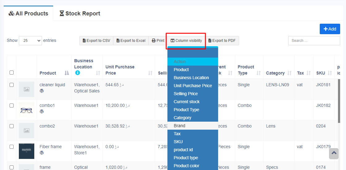
Task: Click the SKU column sort arrows
Action: [330, 73]
